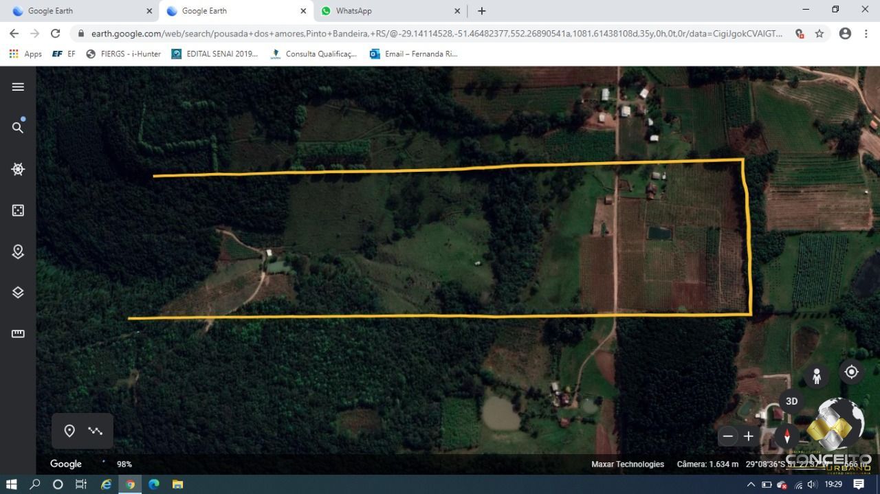Select the Measure distance ruler tool

click(18, 334)
